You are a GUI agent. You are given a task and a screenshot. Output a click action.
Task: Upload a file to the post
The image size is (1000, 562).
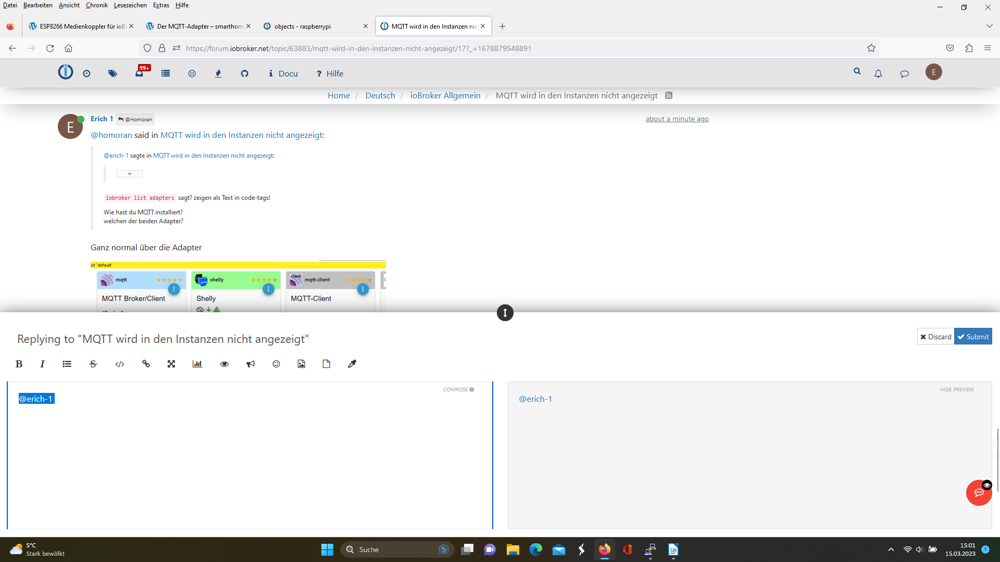pos(327,364)
